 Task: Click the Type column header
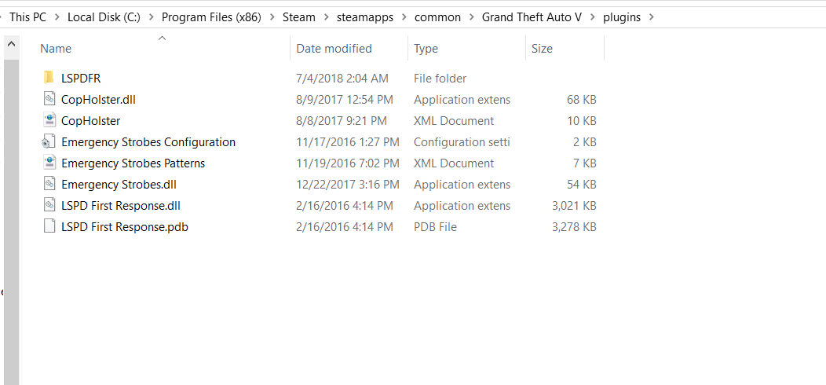[426, 49]
